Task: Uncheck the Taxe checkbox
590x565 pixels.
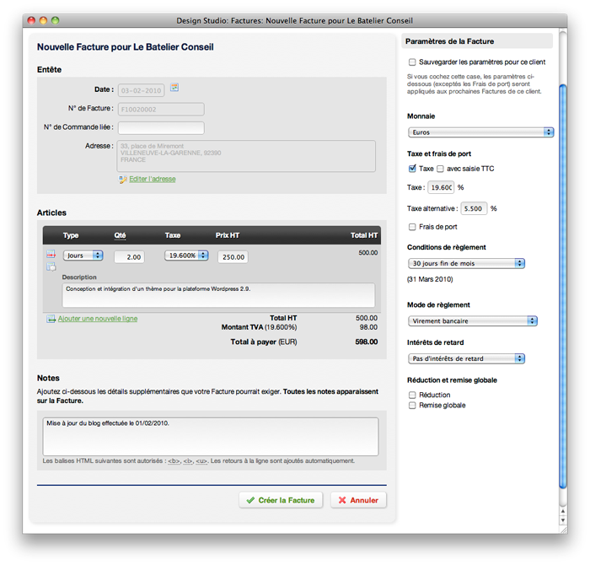Action: (x=412, y=169)
